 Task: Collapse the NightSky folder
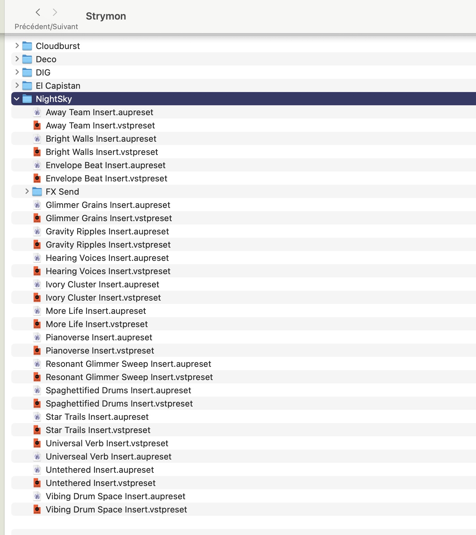tap(17, 99)
